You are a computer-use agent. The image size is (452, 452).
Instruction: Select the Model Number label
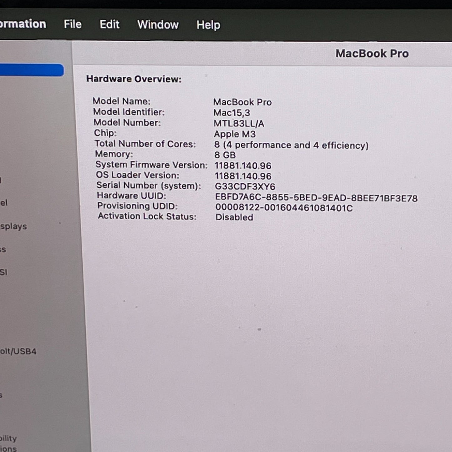coord(127,122)
